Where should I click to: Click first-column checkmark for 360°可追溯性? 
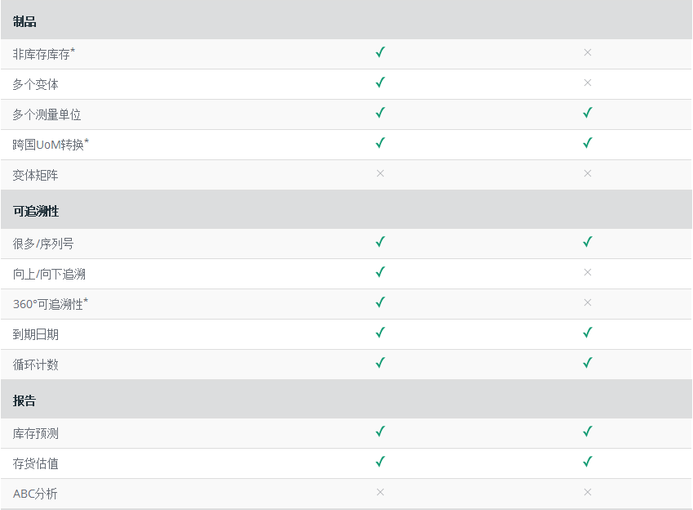click(380, 302)
